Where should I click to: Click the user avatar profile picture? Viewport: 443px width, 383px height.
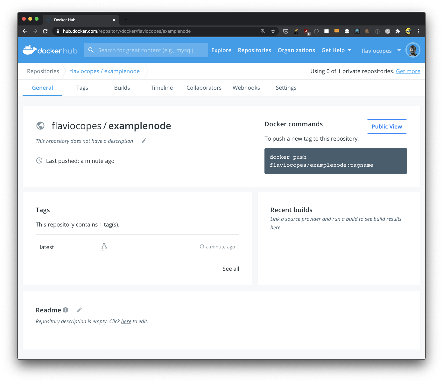413,50
